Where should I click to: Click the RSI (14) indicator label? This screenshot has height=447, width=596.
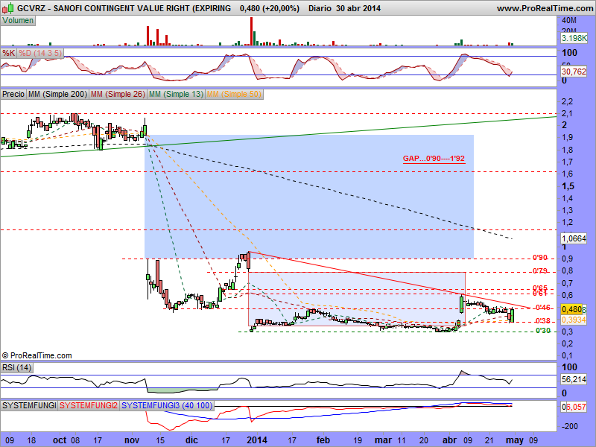(16, 367)
